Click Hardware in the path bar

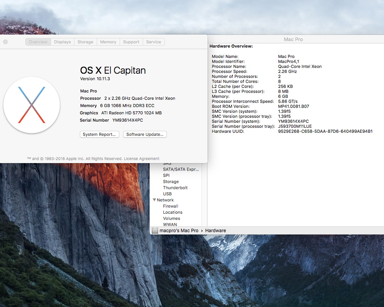216,231
